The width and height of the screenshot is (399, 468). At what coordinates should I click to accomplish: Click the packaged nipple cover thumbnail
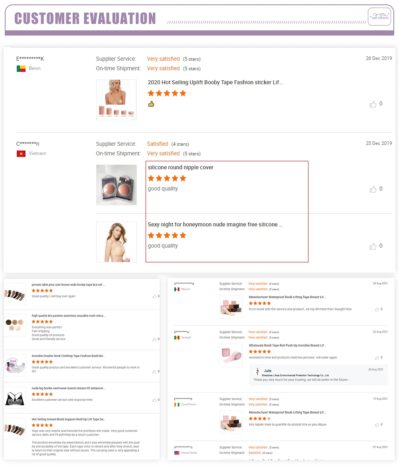tap(117, 185)
